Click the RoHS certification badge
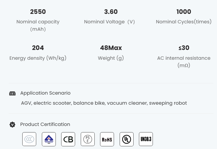Screen dimensions: 217x149 point(107,139)
